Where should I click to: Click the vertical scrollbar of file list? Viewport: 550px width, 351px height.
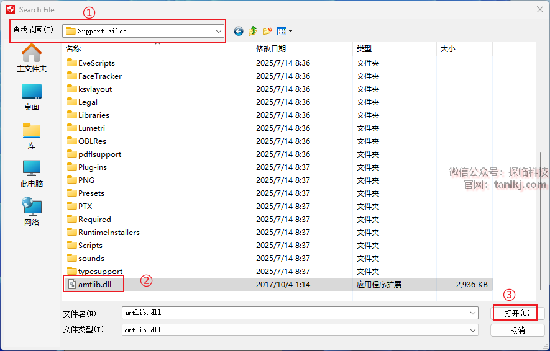[x=541, y=221]
